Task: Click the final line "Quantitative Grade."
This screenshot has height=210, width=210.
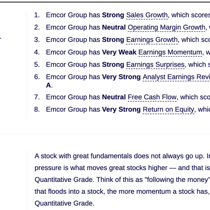Action: coord(64,203)
